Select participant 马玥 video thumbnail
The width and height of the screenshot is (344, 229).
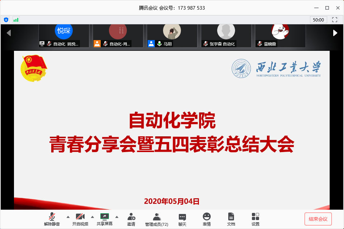172,36
